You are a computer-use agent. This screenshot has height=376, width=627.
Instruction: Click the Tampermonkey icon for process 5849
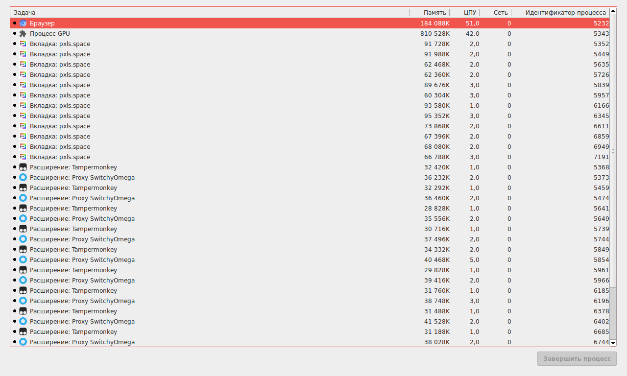23,250
